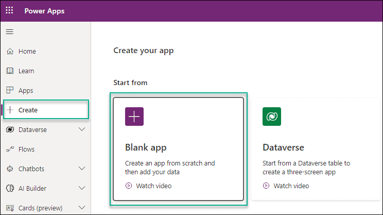Click the Flows connector icon

[x=10, y=149]
